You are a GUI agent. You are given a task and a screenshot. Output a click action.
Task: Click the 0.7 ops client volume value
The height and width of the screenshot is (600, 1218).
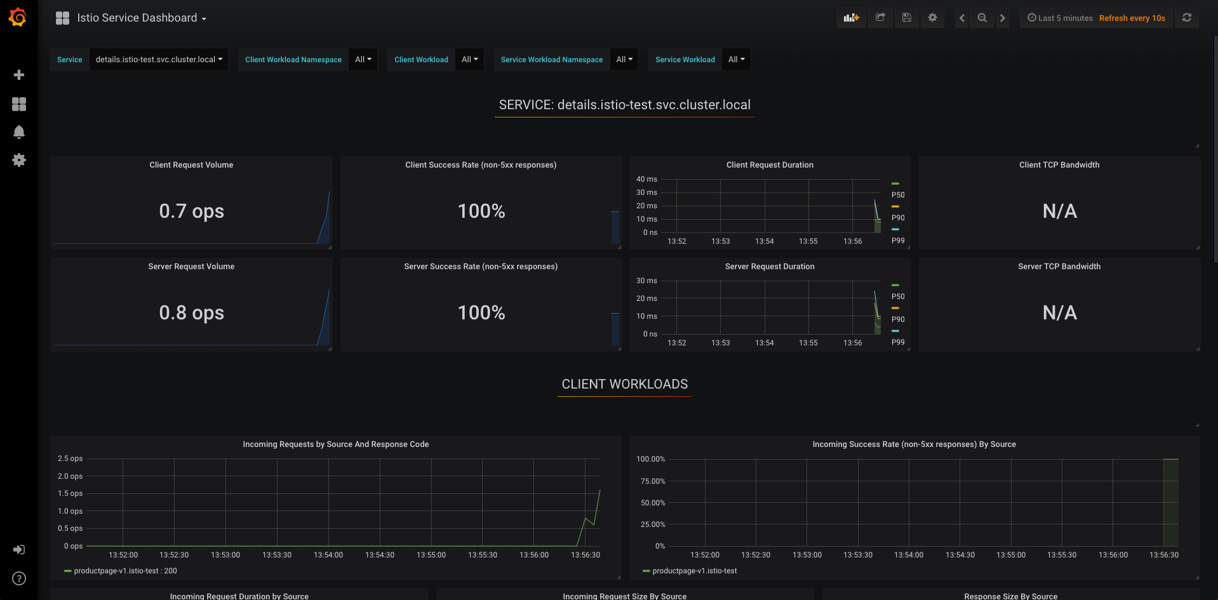pyautogui.click(x=191, y=211)
